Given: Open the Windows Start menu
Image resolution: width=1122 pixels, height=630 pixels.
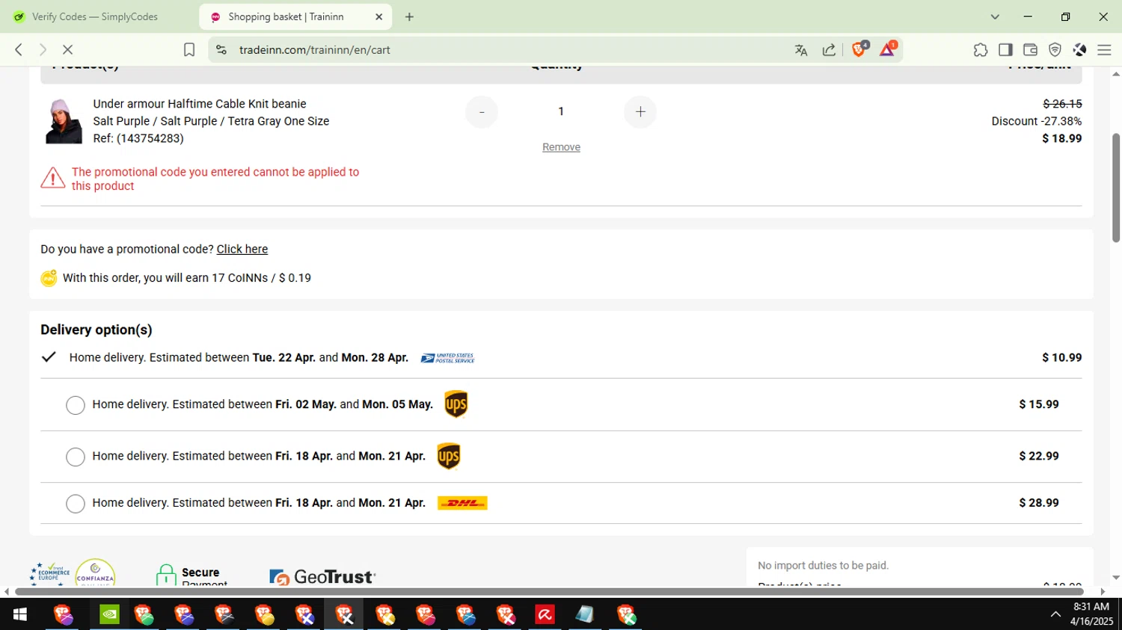Looking at the screenshot, I should tap(20, 614).
